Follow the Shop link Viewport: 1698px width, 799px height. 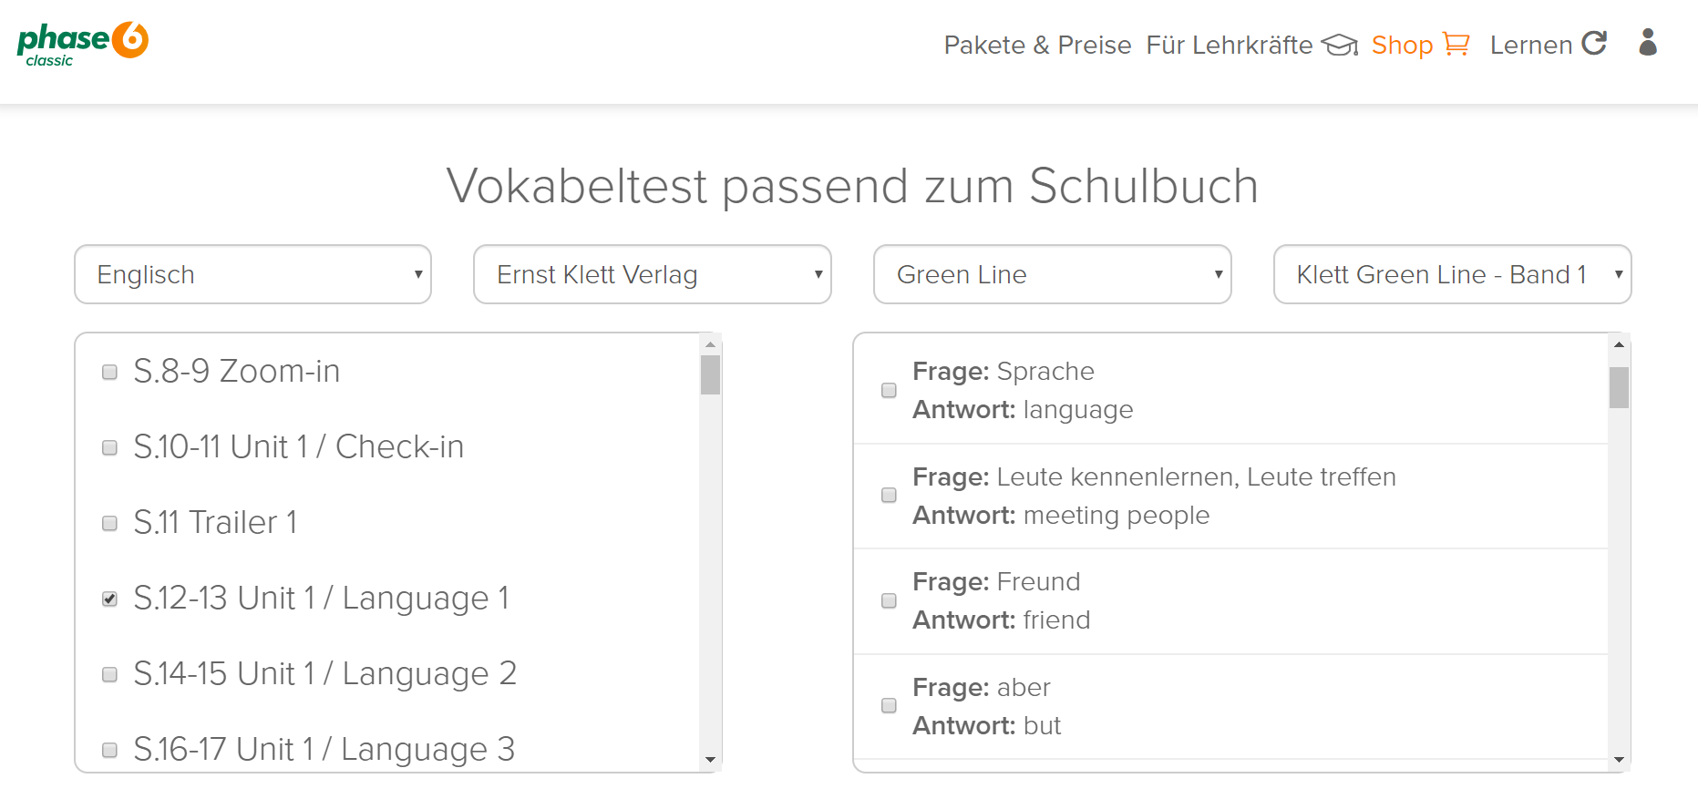pos(1402,45)
